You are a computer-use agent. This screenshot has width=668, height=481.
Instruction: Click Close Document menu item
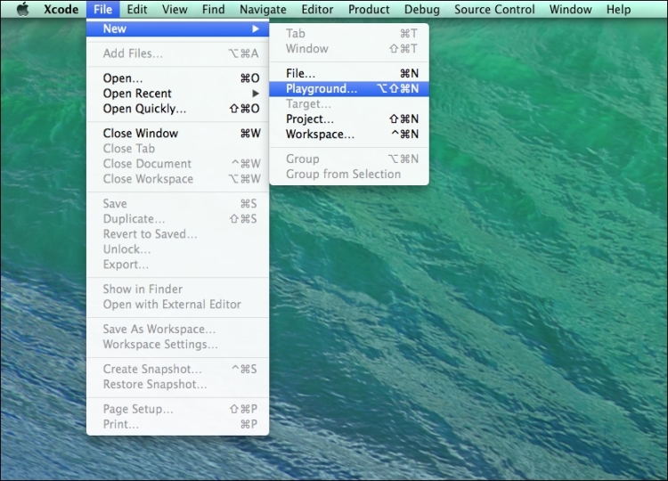[x=177, y=164]
